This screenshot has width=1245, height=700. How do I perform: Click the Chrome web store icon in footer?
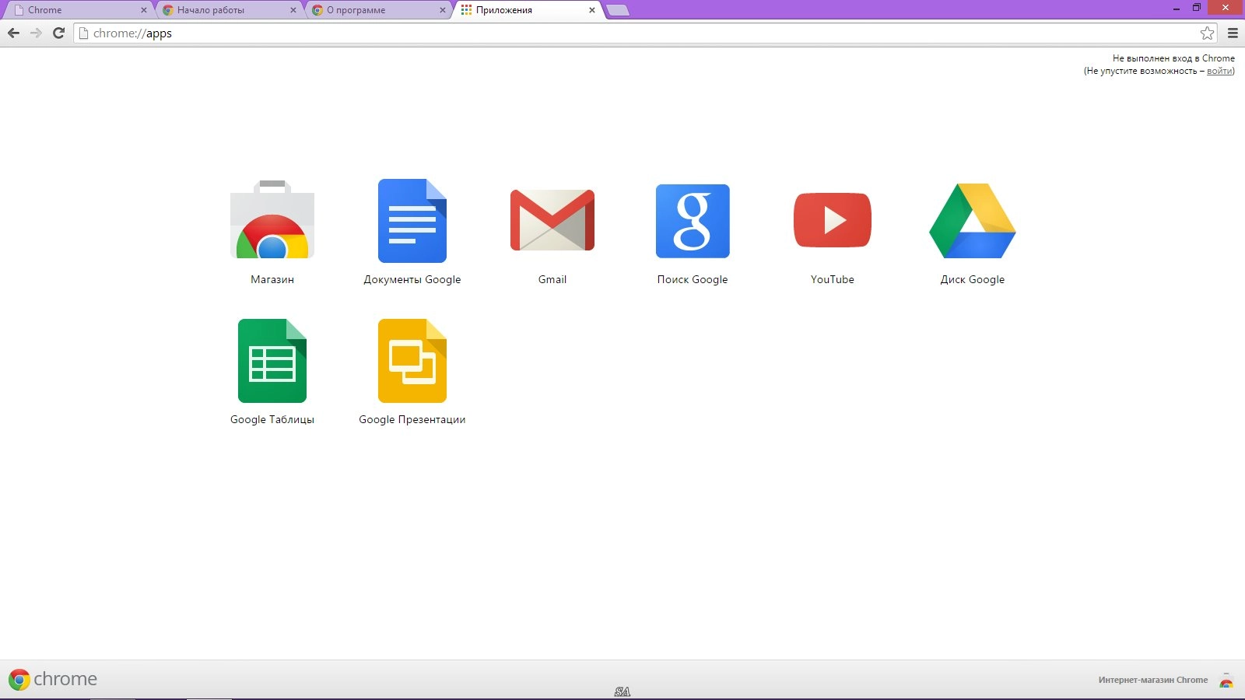[1226, 680]
